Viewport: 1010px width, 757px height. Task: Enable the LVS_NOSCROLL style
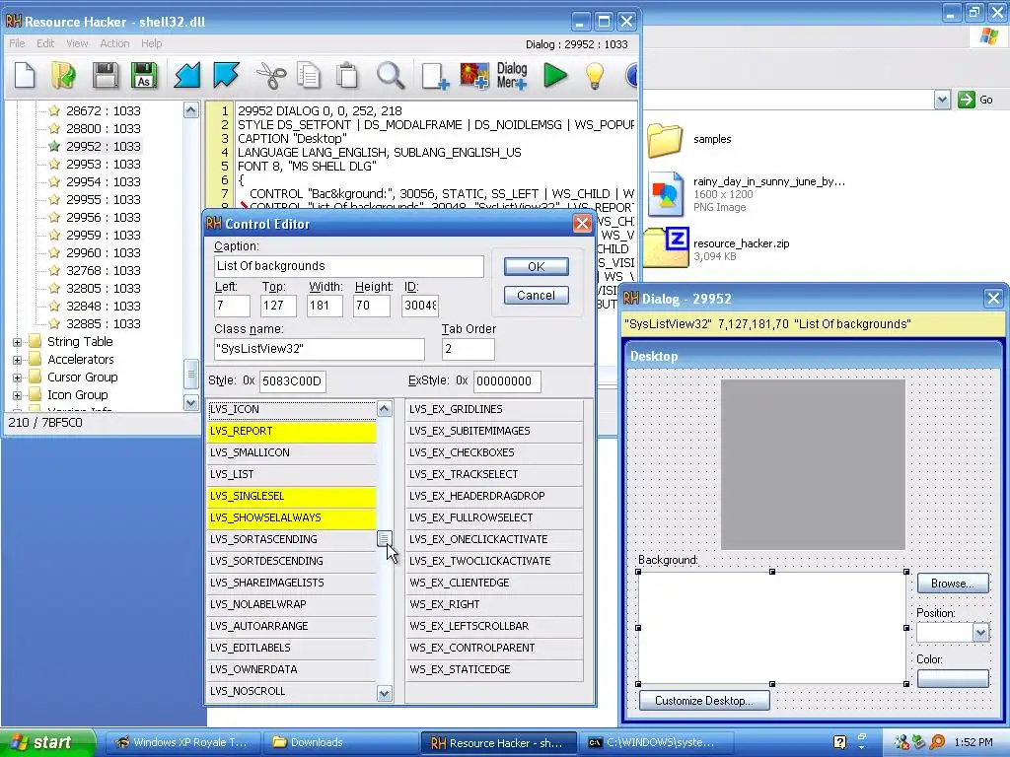292,691
